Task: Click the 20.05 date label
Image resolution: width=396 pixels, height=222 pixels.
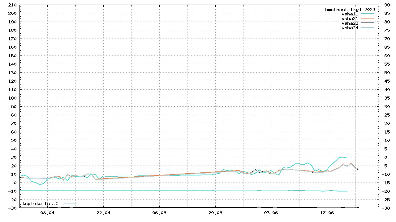Action: pos(215,213)
